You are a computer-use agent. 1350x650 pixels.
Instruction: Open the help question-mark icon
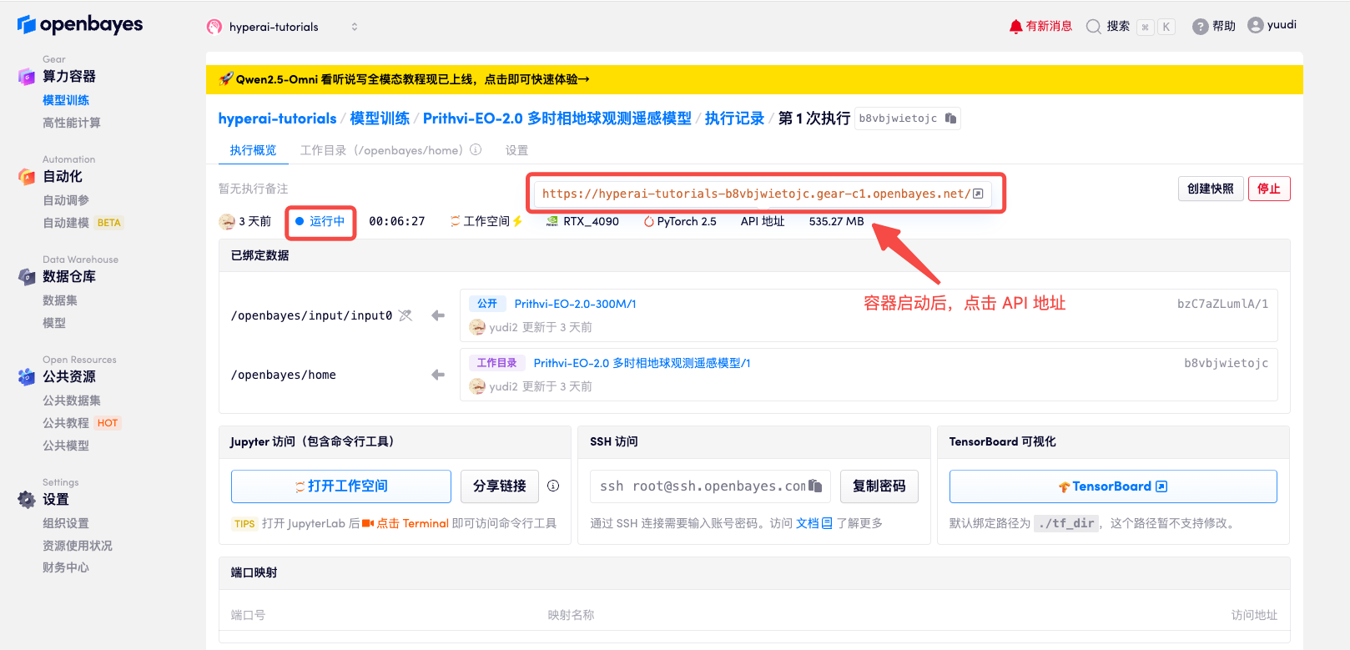[1200, 27]
